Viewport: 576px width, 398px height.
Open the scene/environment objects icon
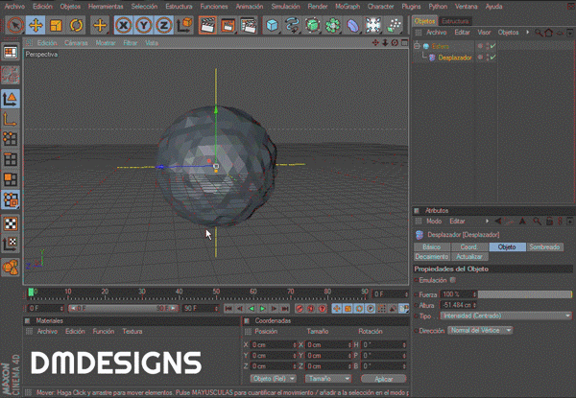(372, 25)
